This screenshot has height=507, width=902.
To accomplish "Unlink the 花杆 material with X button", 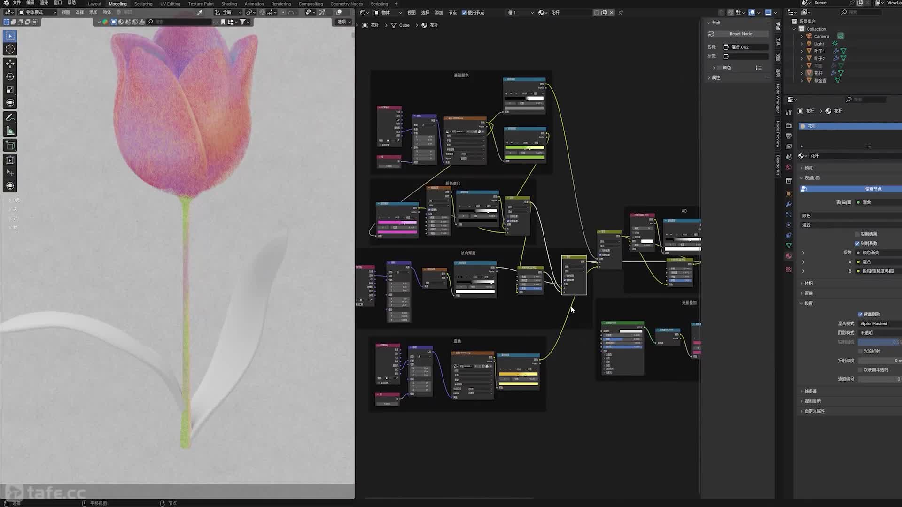I will click(x=611, y=13).
